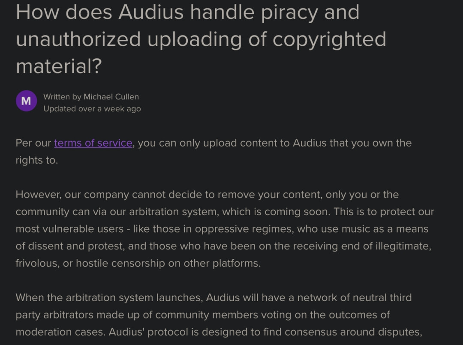Click the "rights to." line of text
The image size is (463, 345).
(x=36, y=160)
